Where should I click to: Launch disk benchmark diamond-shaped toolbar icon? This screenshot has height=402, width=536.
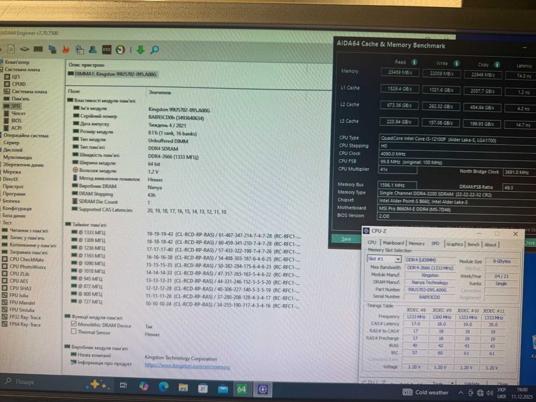[x=24, y=49]
